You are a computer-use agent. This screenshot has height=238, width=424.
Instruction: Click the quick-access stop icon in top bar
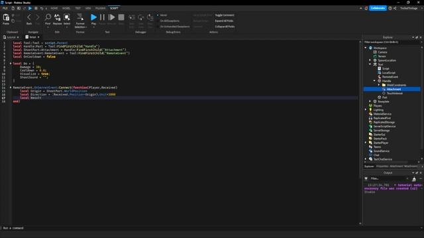[36, 9]
